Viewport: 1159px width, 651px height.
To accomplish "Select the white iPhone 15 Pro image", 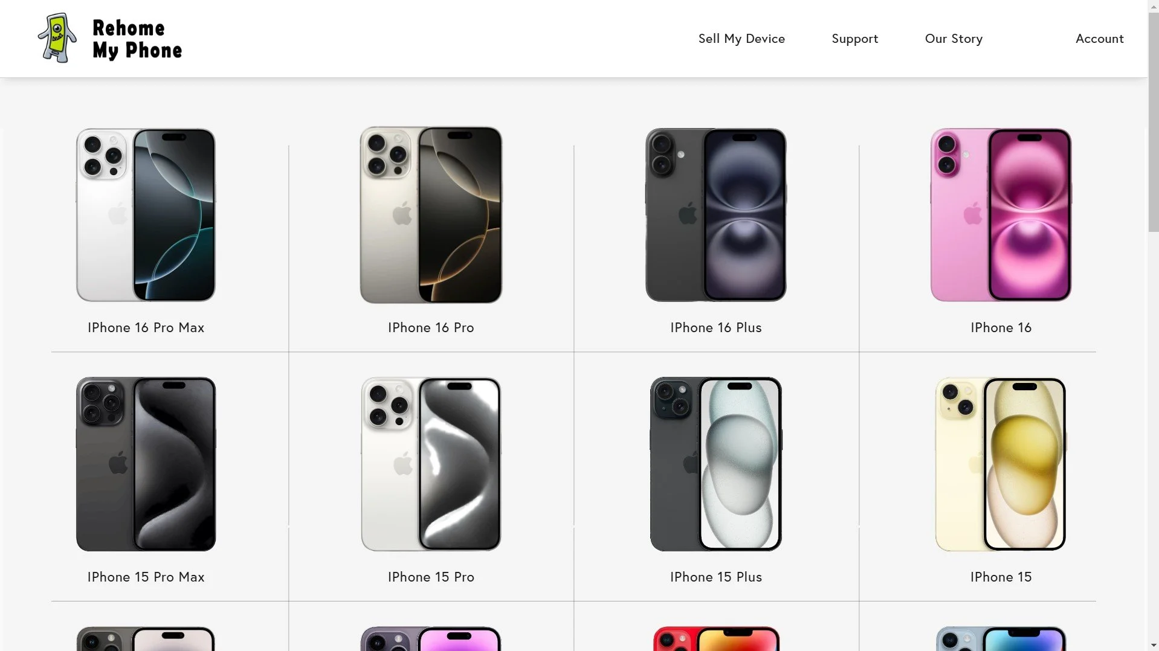I will click(x=431, y=464).
